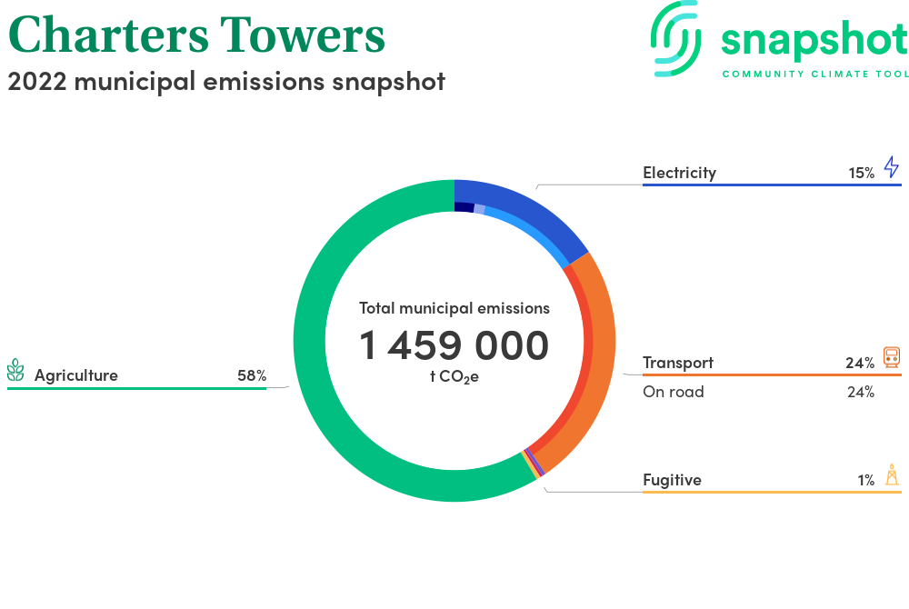Click the Transport train icon
The width and height of the screenshot is (909, 609).
click(x=891, y=358)
